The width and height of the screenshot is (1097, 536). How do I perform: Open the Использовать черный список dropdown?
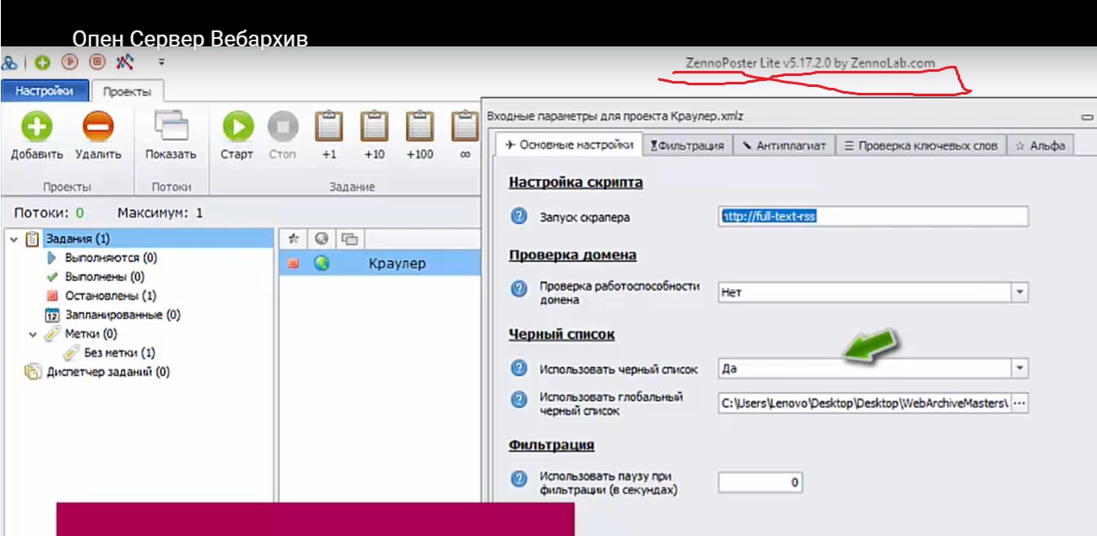(1020, 369)
